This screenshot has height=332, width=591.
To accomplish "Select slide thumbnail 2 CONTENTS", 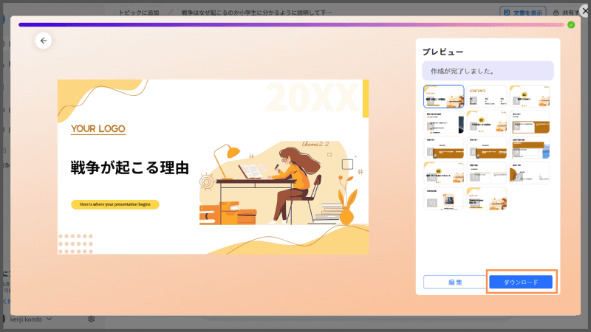I will click(487, 97).
